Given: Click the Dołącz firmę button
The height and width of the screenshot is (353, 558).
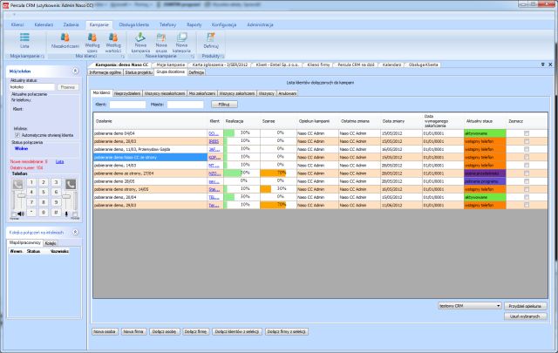Looking at the screenshot, I should 195,332.
